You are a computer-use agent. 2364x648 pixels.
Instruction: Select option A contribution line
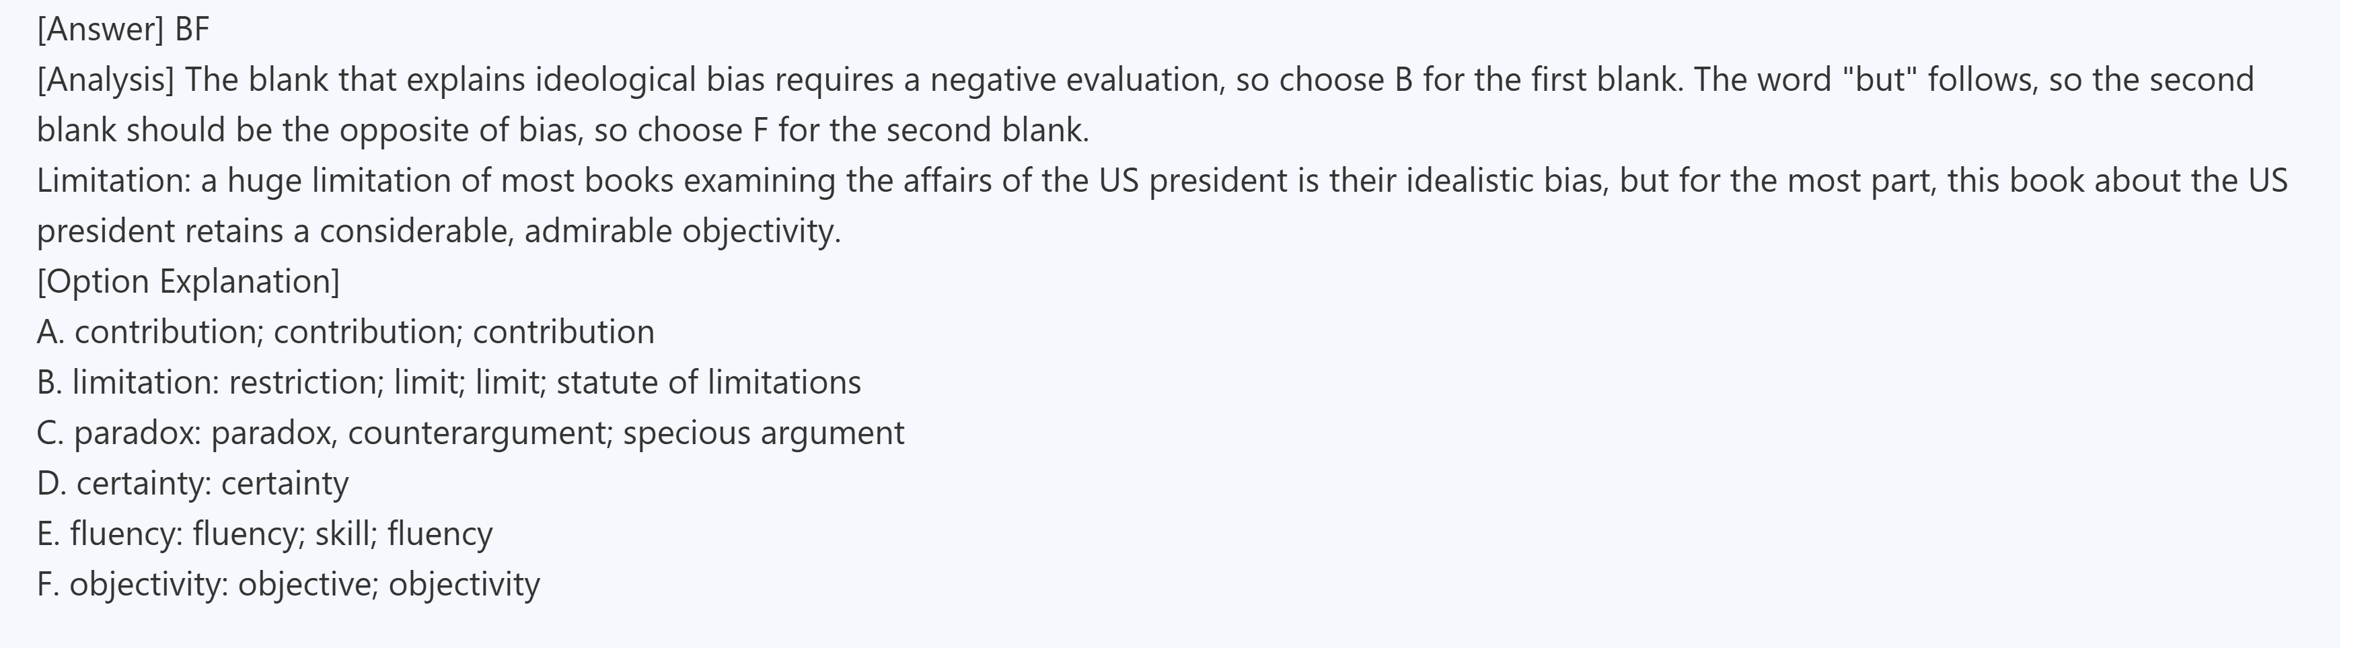345,331
